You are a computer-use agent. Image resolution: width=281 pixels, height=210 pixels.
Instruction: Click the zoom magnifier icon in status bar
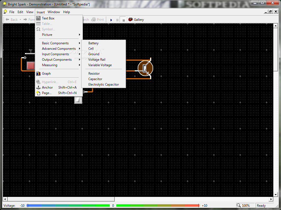click(x=239, y=205)
